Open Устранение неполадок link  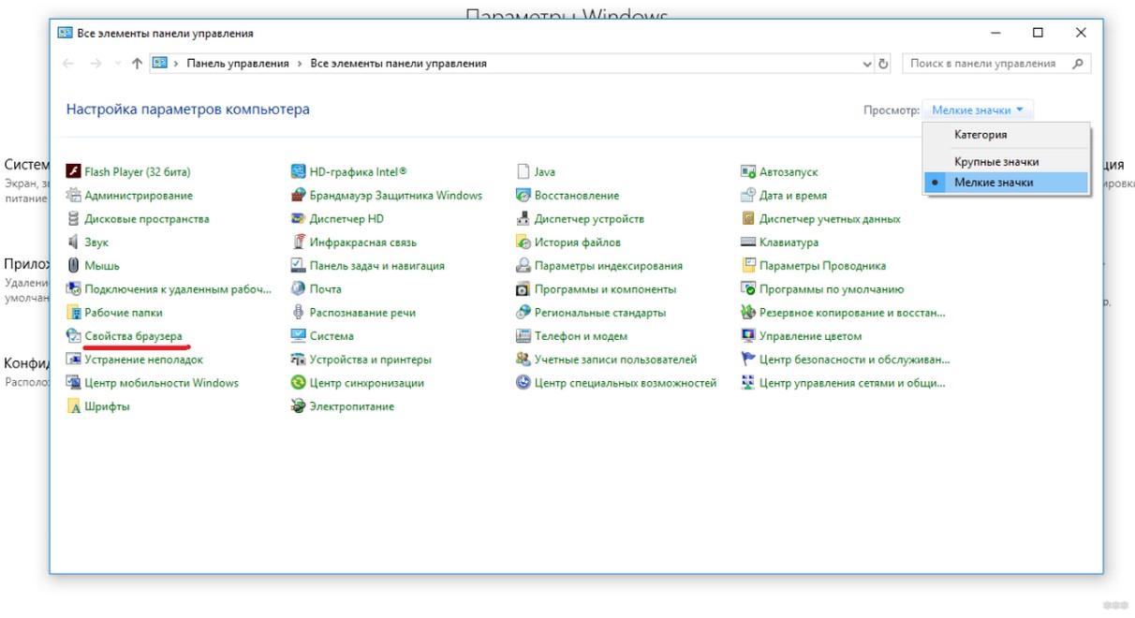[143, 360]
